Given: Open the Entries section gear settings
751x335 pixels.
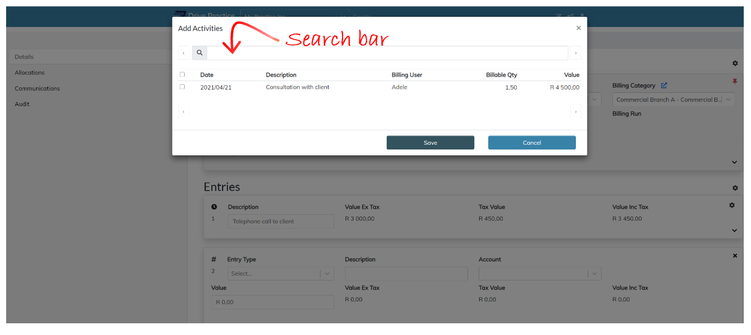Looking at the screenshot, I should point(735,188).
